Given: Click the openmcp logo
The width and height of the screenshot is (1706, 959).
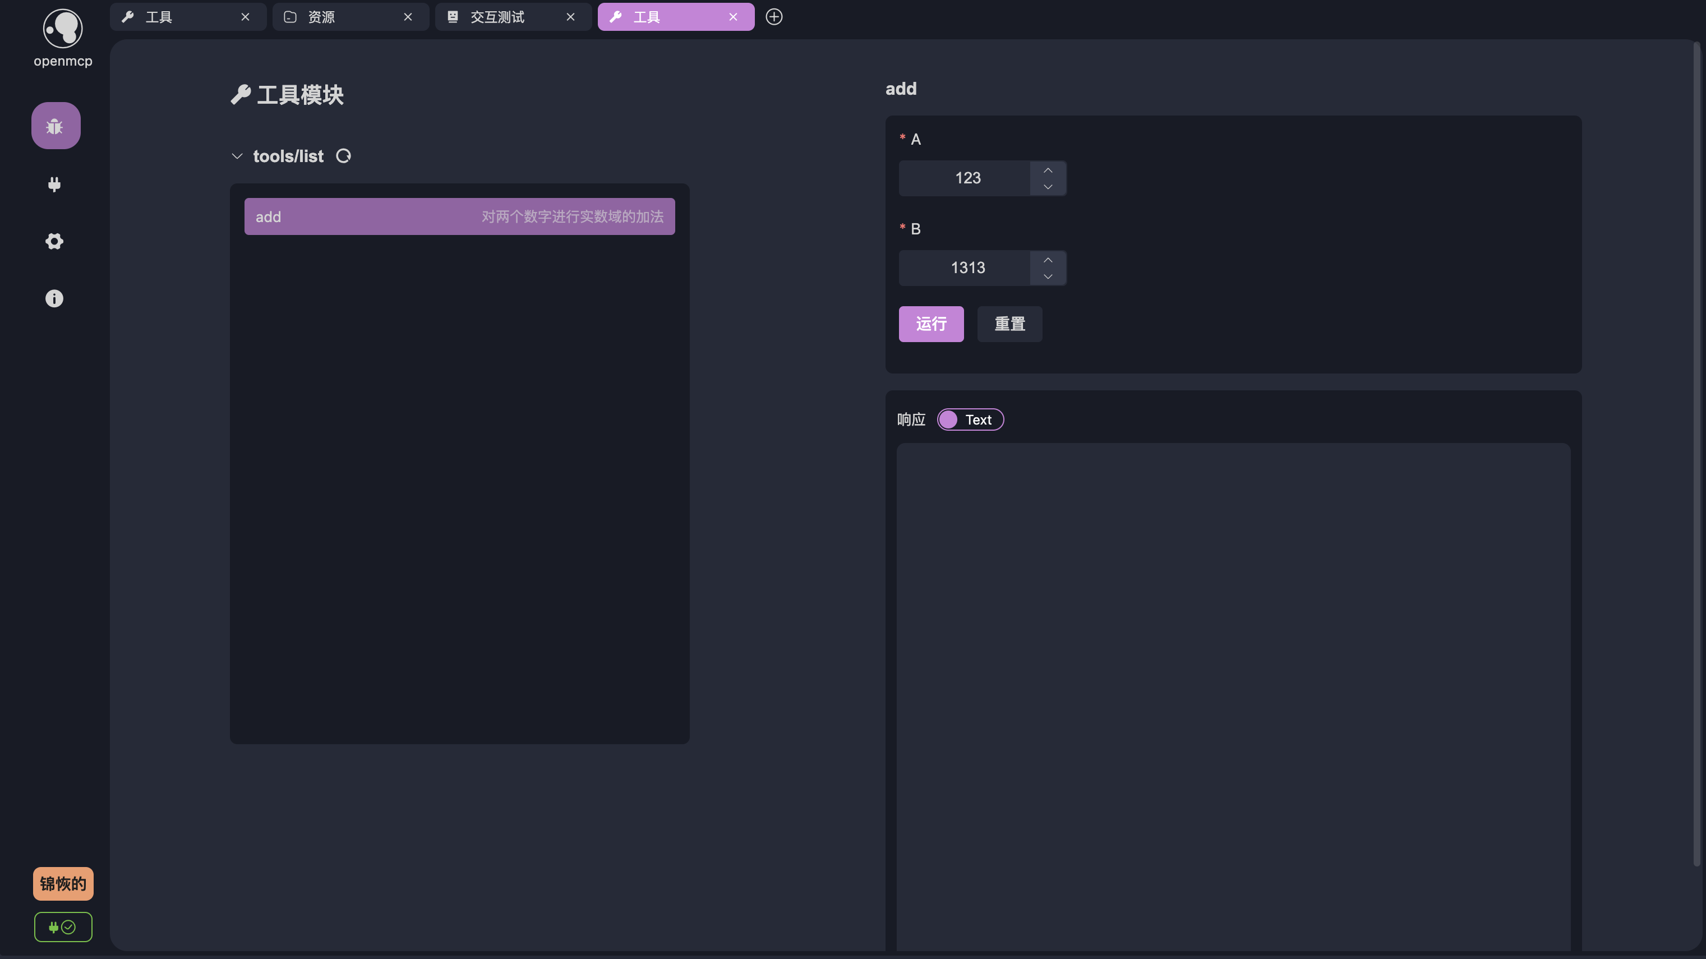Looking at the screenshot, I should (x=63, y=29).
